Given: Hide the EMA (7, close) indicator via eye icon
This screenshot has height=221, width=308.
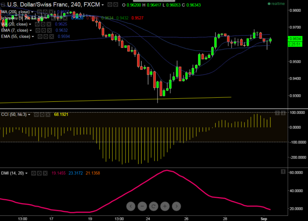Looking at the screenshot, I should 38,30.
